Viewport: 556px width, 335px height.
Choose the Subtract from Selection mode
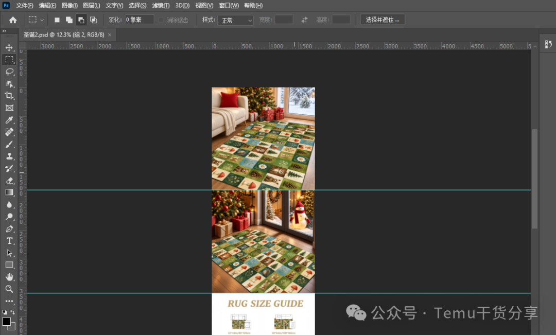81,20
